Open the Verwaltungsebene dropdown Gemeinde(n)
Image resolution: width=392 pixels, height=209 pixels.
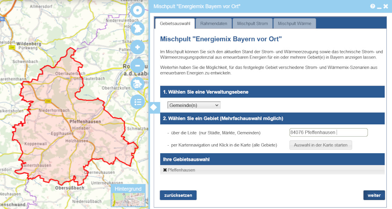coord(194,105)
